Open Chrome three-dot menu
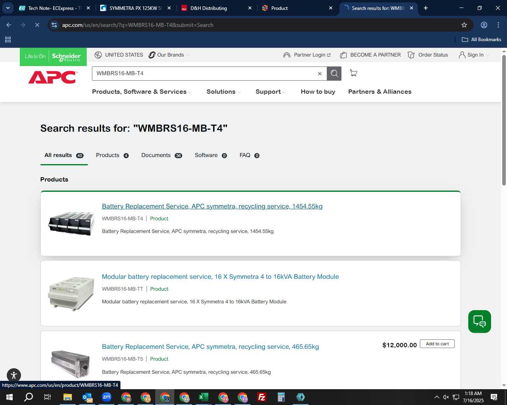 [x=498, y=25]
